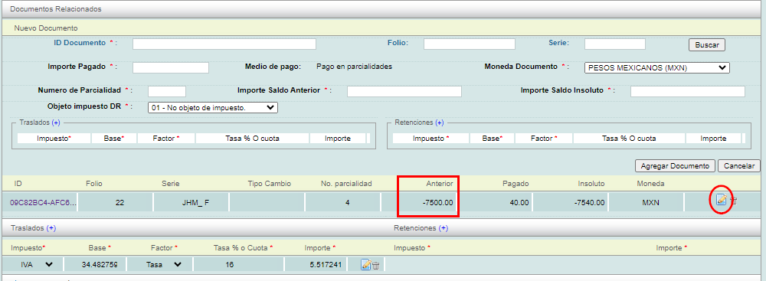The height and width of the screenshot is (281, 766).
Task: Focus the ID Documento input field
Action: tap(224, 44)
